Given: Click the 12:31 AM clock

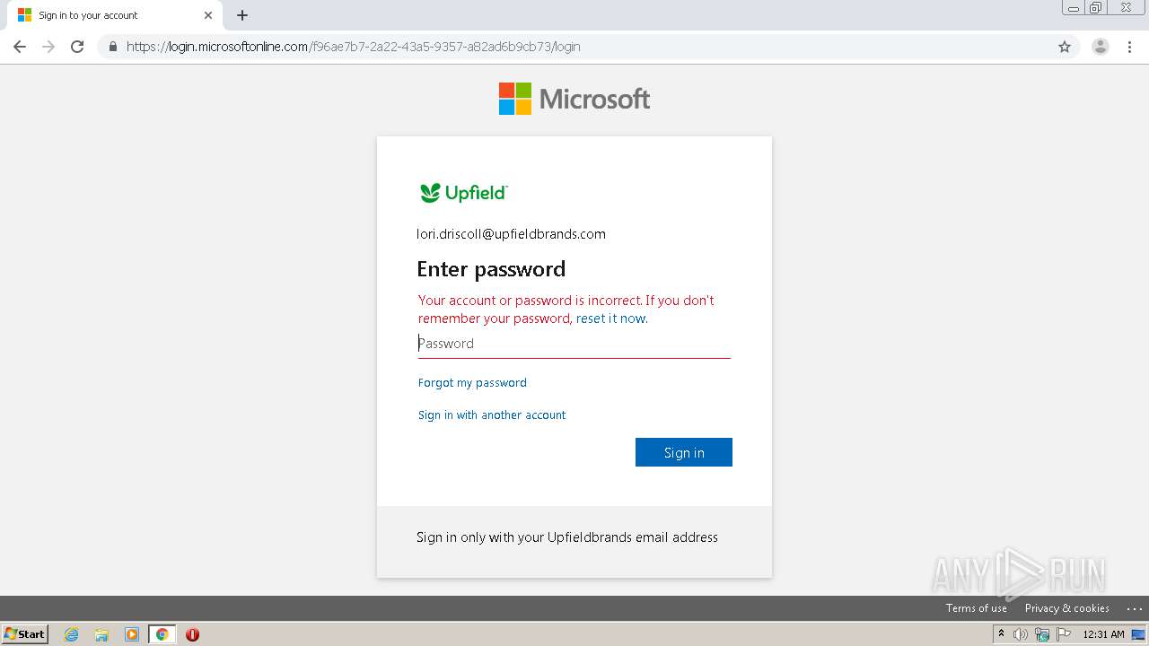Looking at the screenshot, I should [x=1103, y=634].
